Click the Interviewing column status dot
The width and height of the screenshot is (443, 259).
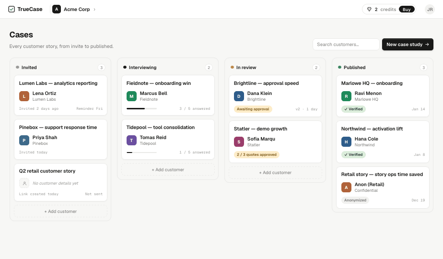tap(125, 67)
